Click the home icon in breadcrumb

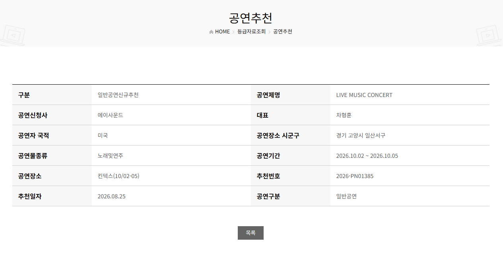pos(211,32)
